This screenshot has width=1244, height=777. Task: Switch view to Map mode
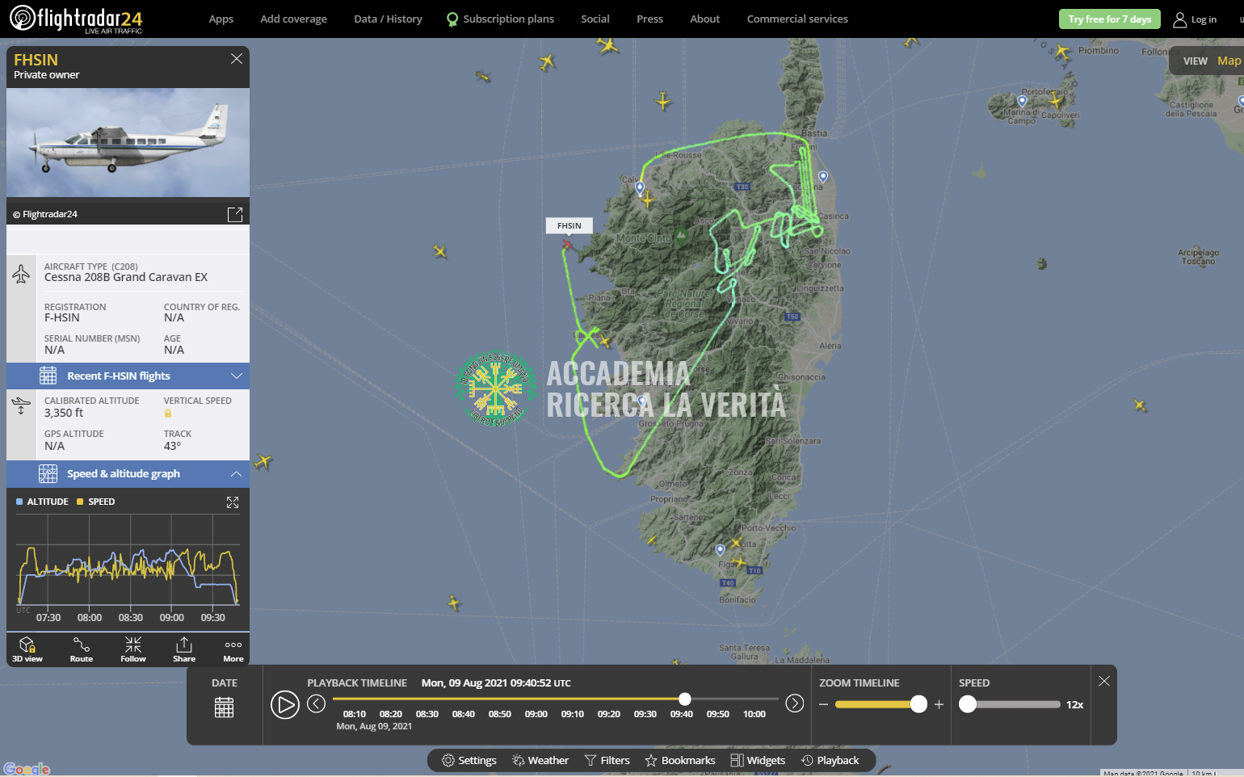[1228, 61]
